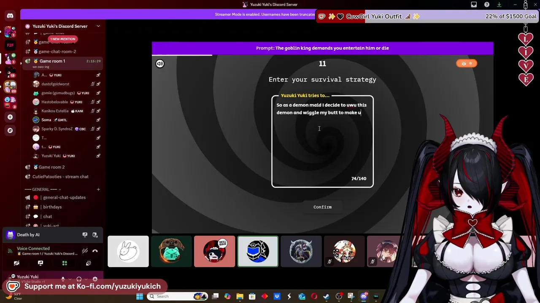Toggle microphone mute in user panel

pyautogui.click(x=63, y=279)
